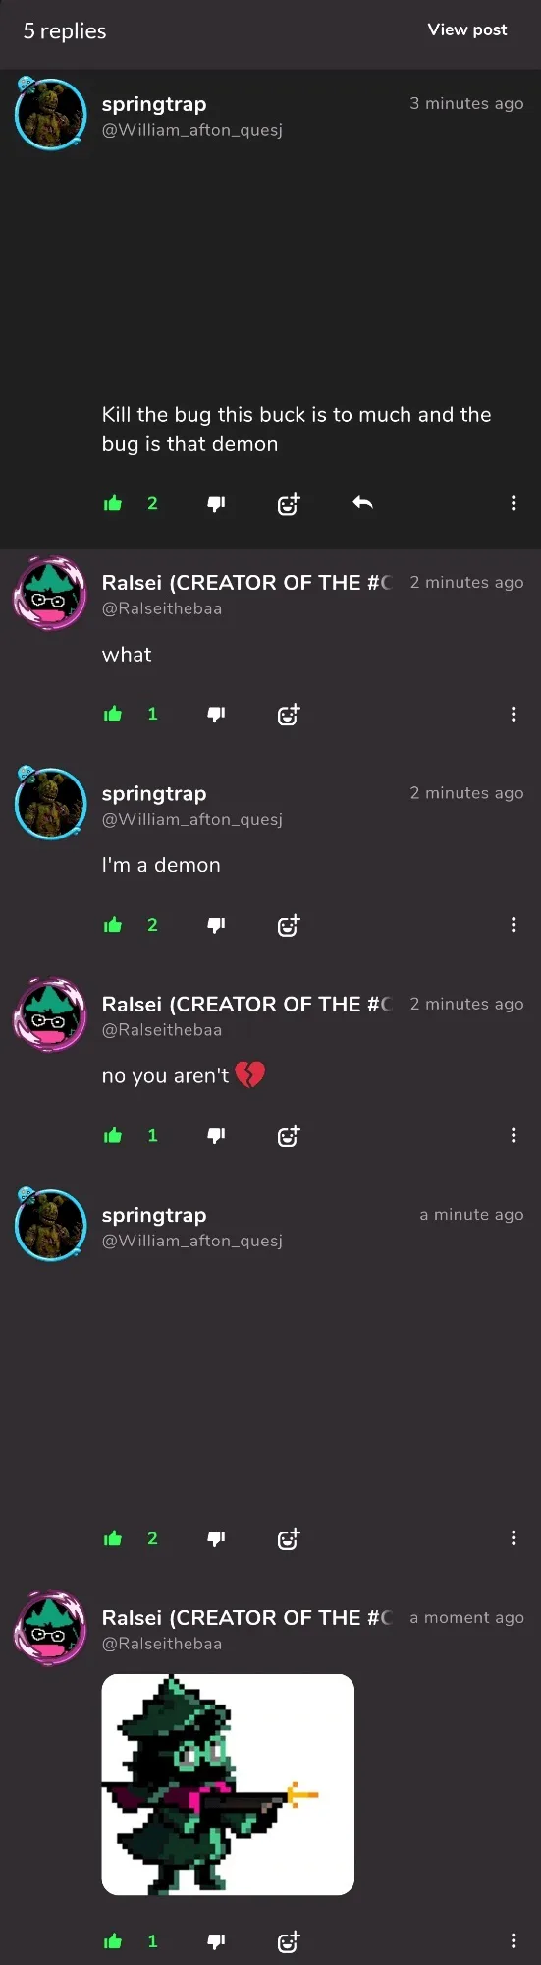
Task: Dislike the 'I'm a demon' reply
Action: 216,925
